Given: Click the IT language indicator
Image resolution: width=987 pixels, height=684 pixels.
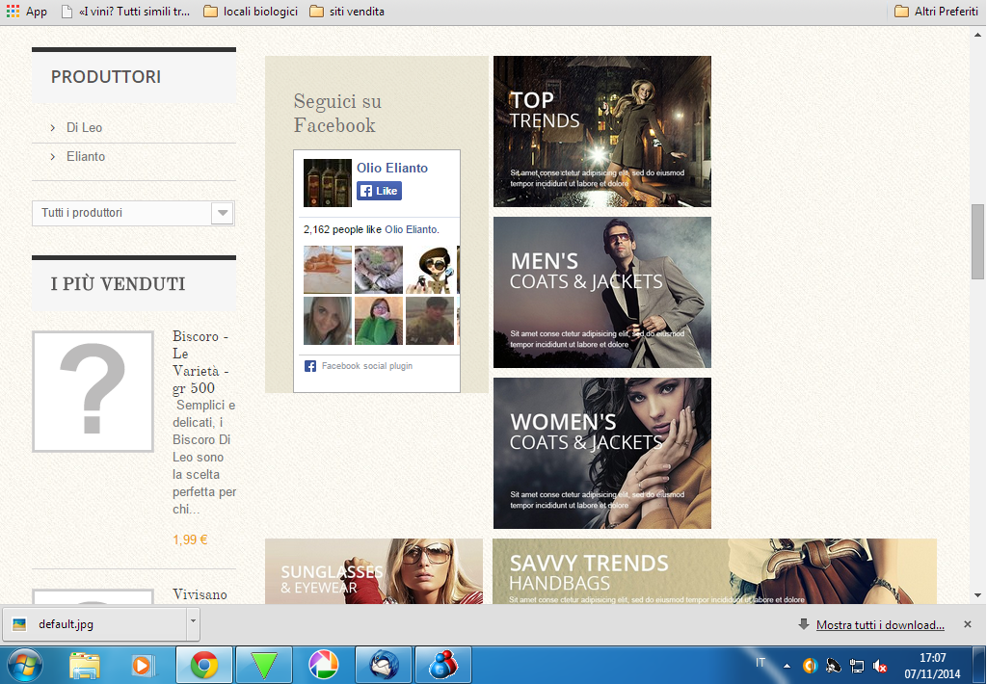Looking at the screenshot, I should [x=760, y=663].
